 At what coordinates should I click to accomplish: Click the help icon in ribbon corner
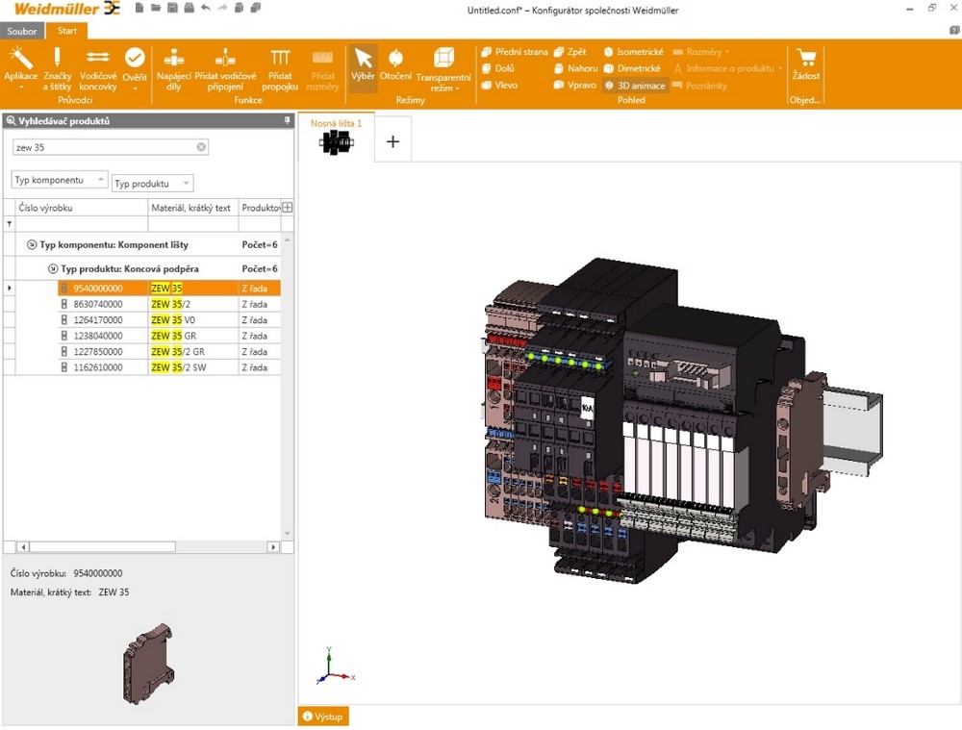coord(954,30)
